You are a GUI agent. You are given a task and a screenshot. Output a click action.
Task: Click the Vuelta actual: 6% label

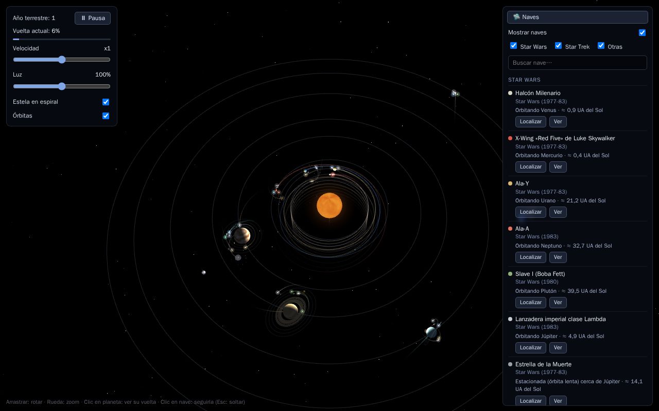37,31
